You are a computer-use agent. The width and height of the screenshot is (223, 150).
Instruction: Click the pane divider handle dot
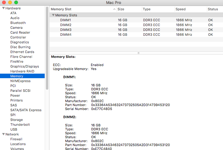[139, 53]
